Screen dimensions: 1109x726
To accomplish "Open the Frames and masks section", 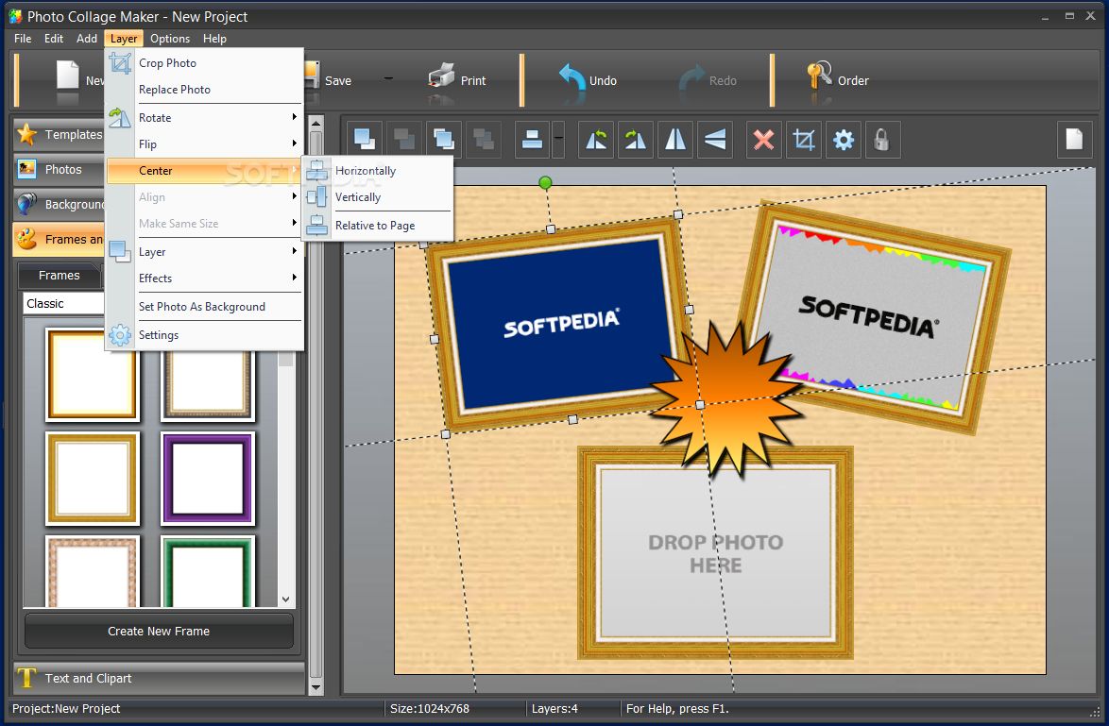I will [x=59, y=239].
